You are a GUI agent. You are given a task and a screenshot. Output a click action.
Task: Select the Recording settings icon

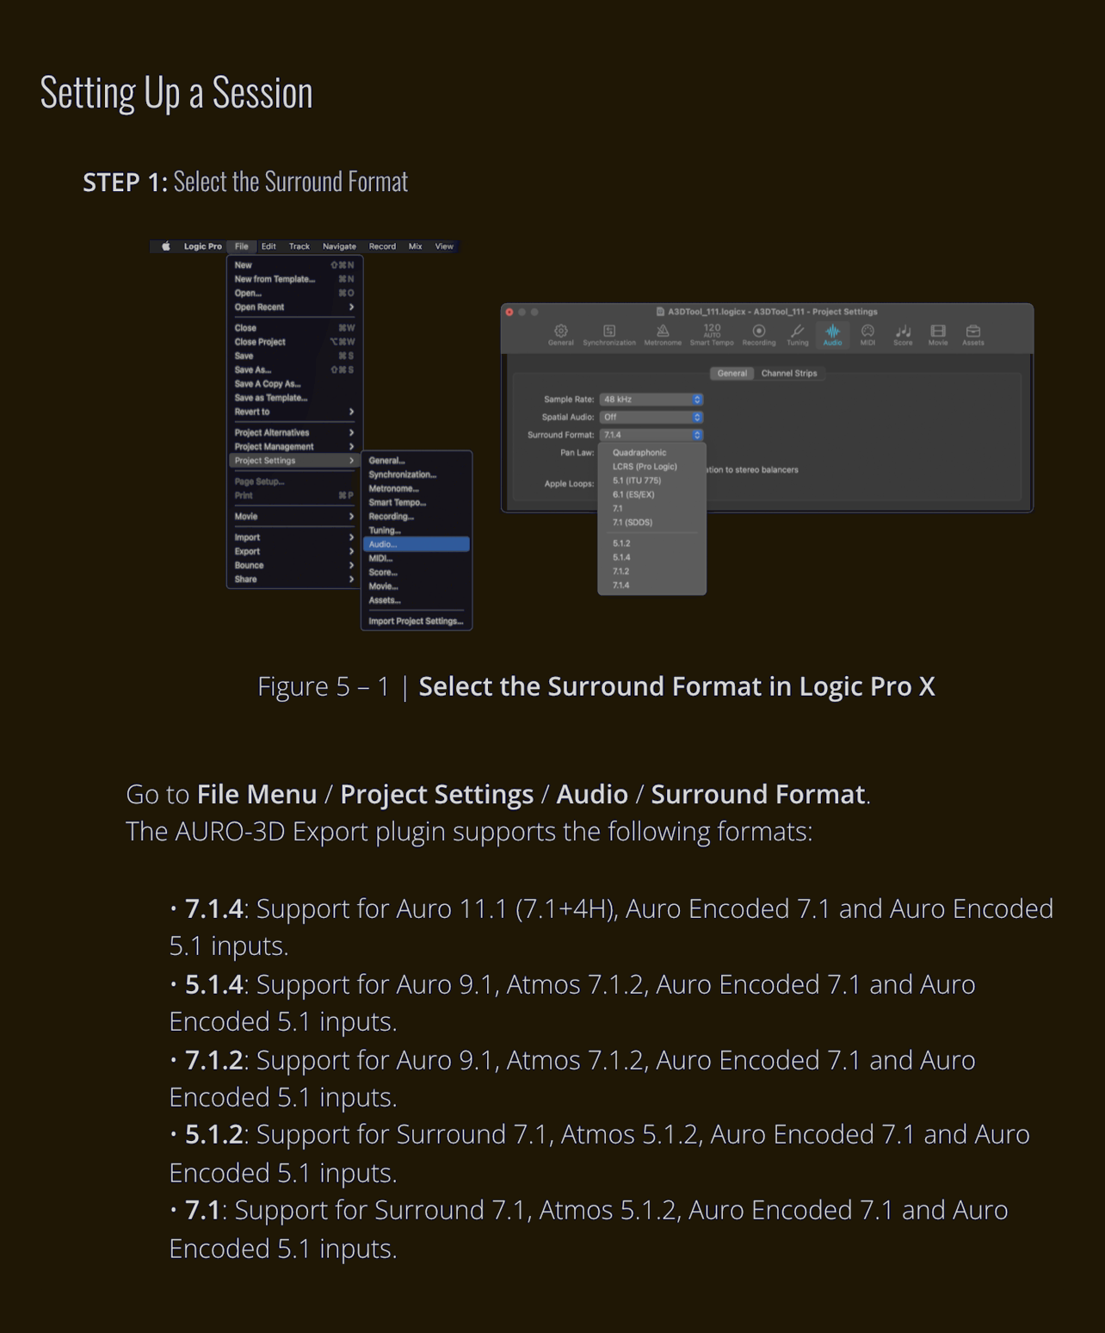(x=759, y=334)
